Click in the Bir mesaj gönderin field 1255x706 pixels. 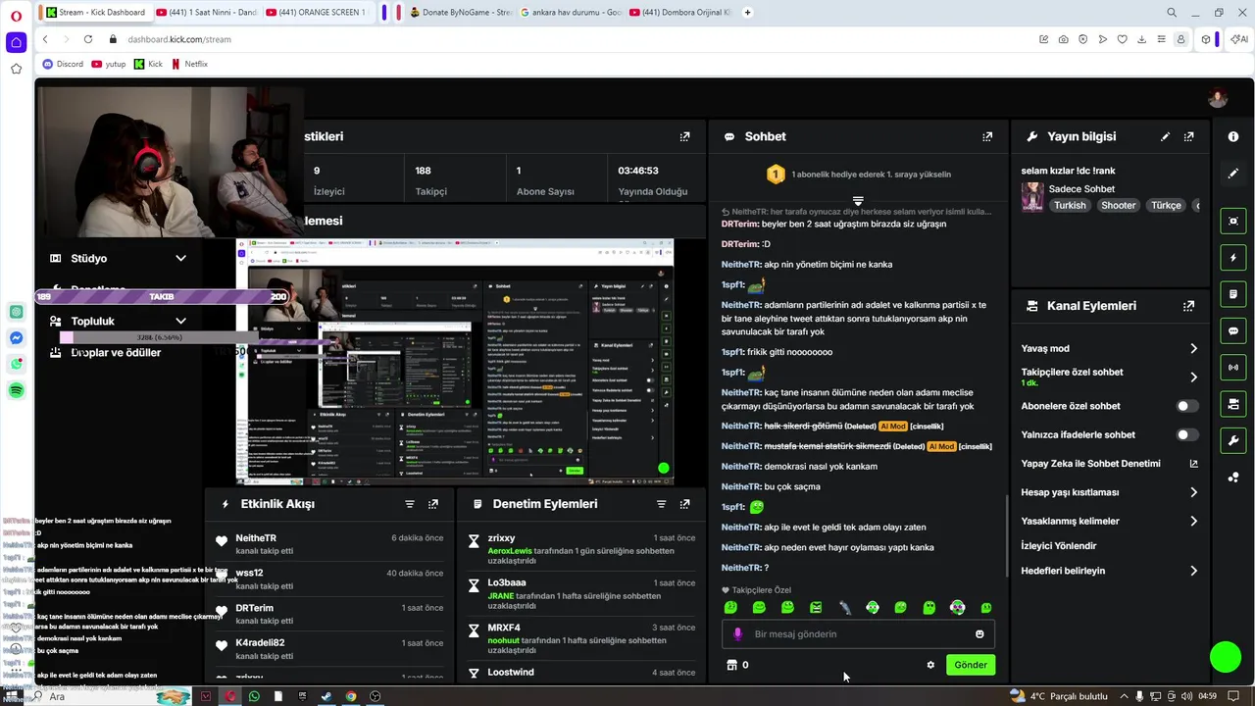(x=858, y=634)
